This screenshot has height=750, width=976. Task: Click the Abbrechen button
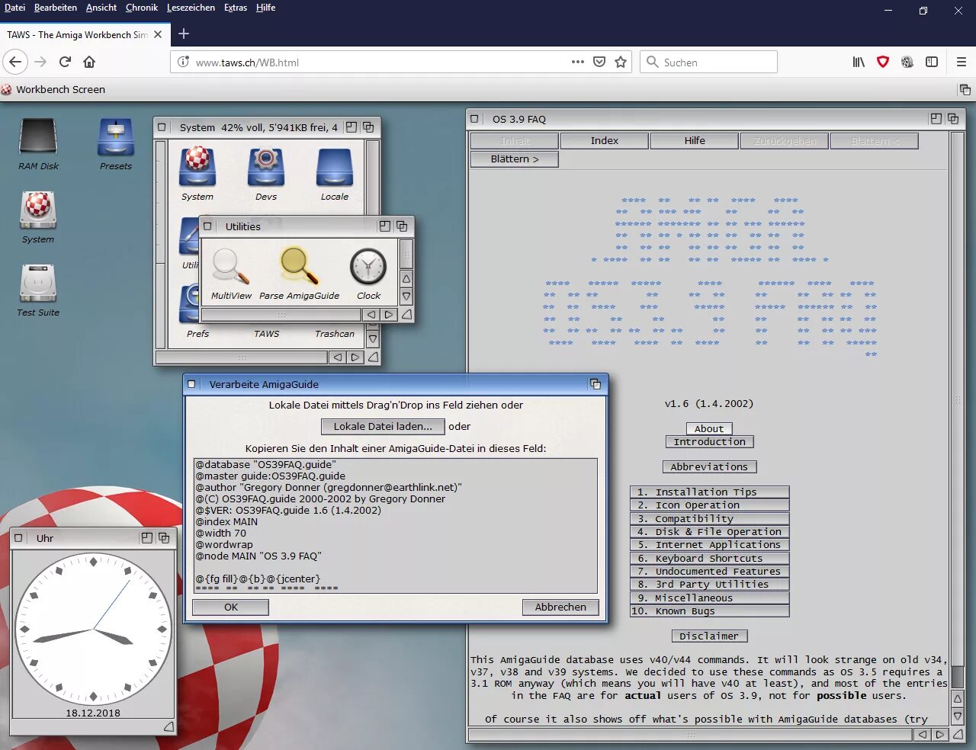[x=560, y=607]
